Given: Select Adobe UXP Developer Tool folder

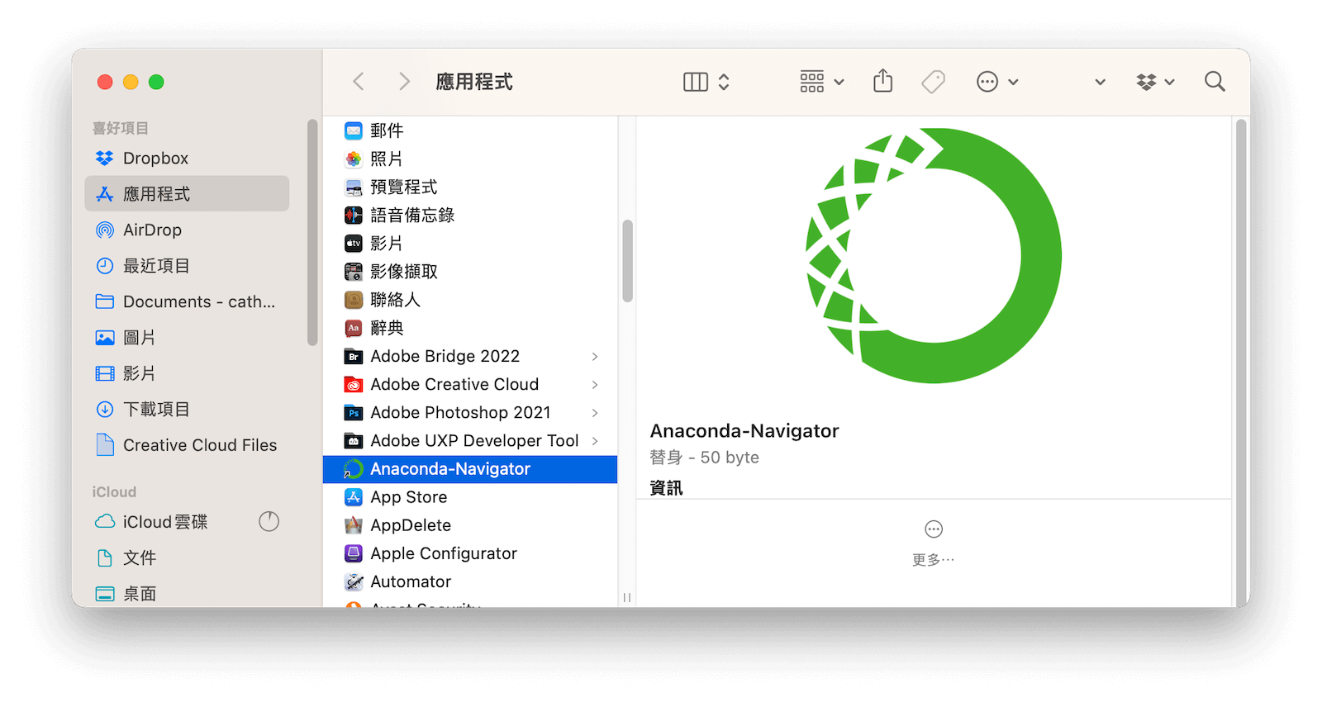Looking at the screenshot, I should (470, 440).
